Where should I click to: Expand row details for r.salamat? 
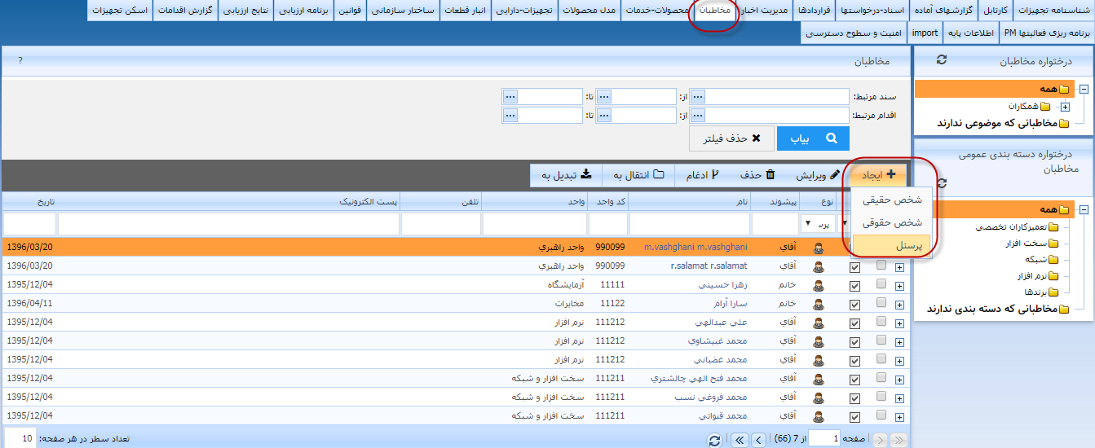(x=900, y=266)
